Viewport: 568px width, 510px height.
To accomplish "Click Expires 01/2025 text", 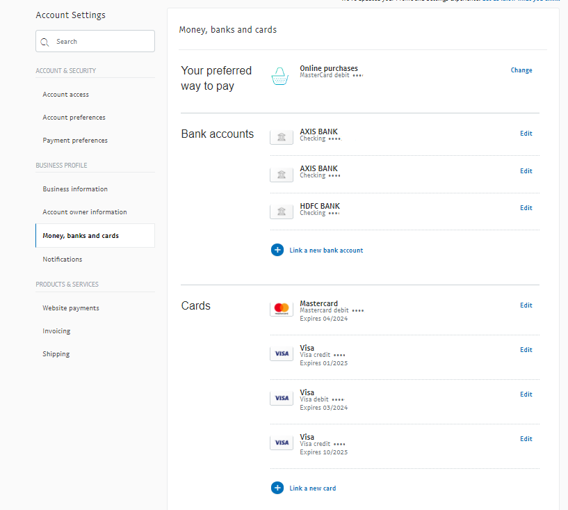I will (x=324, y=363).
